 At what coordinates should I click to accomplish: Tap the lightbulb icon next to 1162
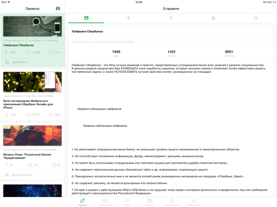click(x=6, y=115)
